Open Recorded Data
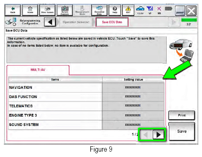The image size is (202, 157). [99, 10]
